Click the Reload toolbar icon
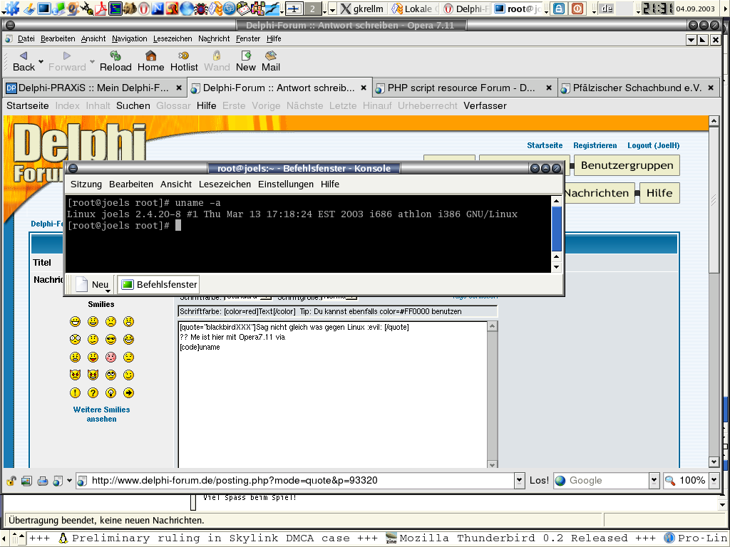The height and width of the screenshot is (547, 730). coord(115,61)
